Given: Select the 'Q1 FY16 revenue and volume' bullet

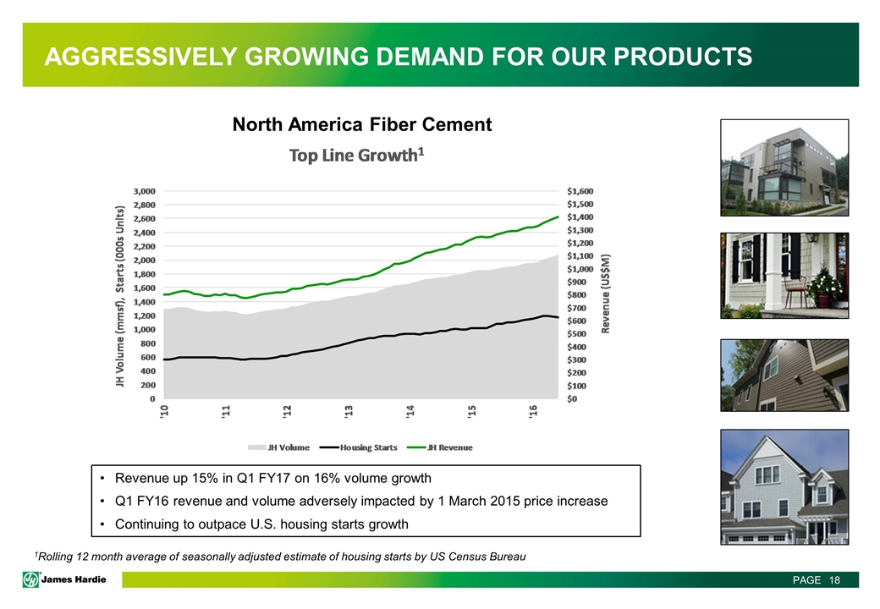Looking at the screenshot, I should point(361,502).
